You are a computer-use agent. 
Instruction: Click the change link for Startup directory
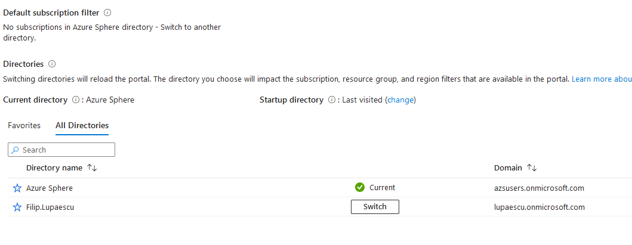coord(400,100)
